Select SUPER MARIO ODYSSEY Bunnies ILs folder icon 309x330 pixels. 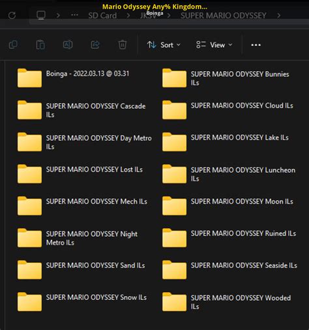(174, 78)
